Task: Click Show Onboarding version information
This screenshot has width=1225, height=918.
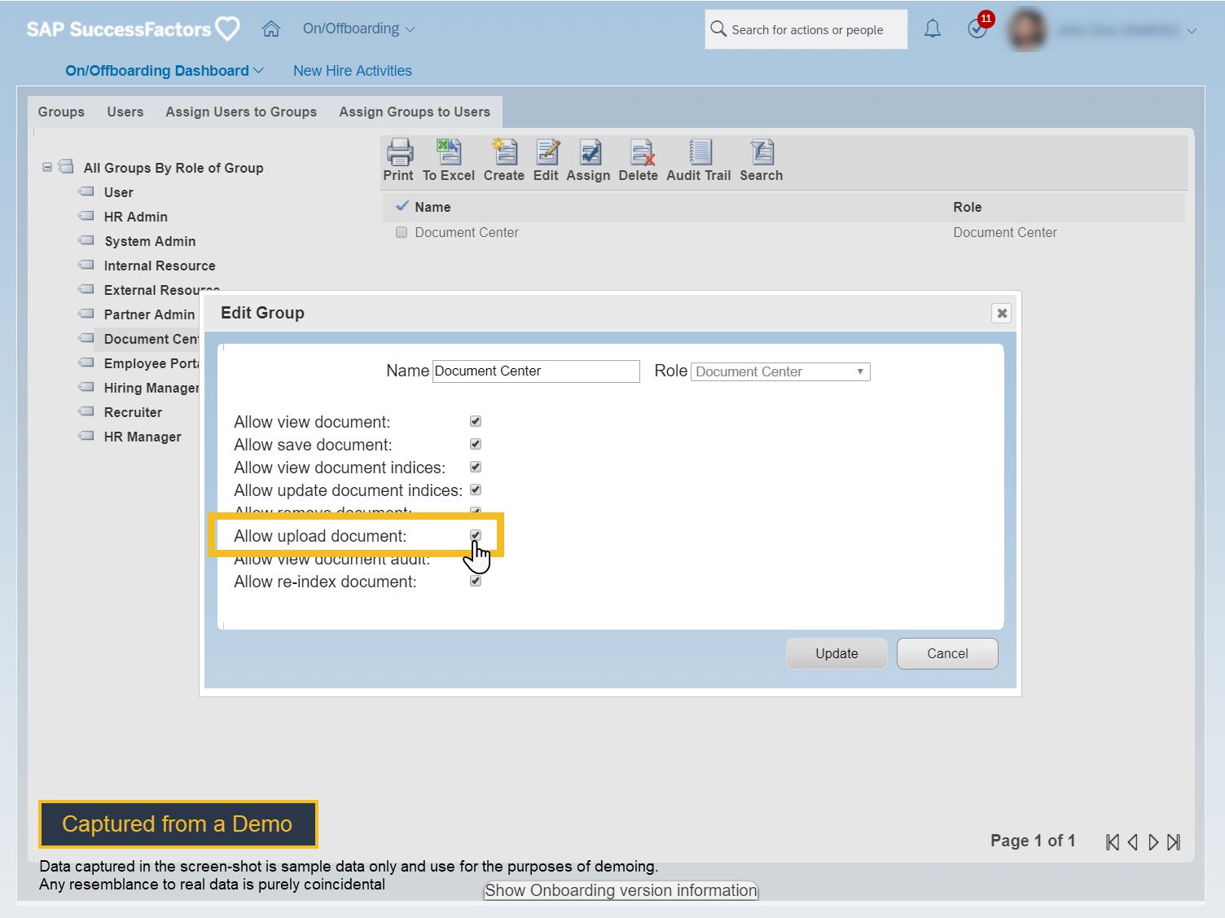Action: [621, 890]
